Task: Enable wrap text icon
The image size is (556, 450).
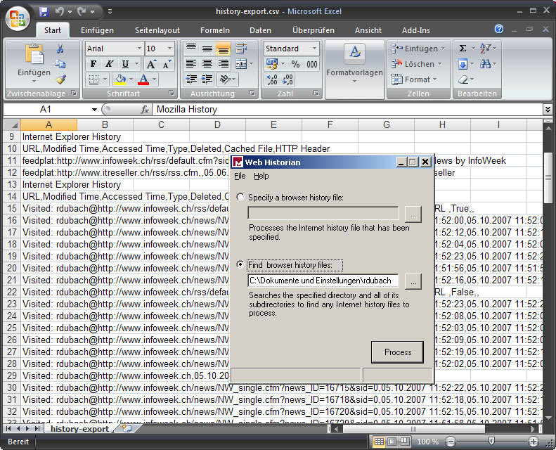Action: point(241,49)
